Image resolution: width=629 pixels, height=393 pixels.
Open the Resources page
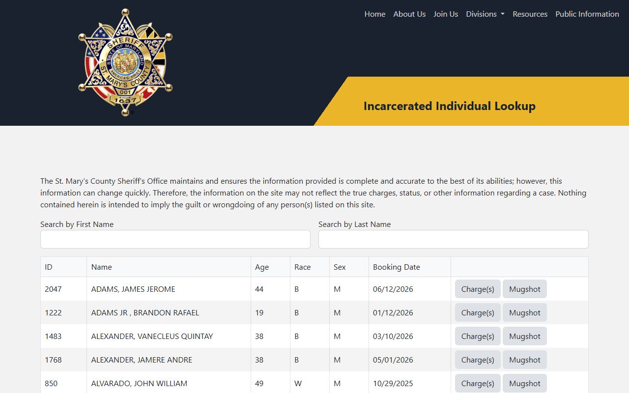point(530,14)
